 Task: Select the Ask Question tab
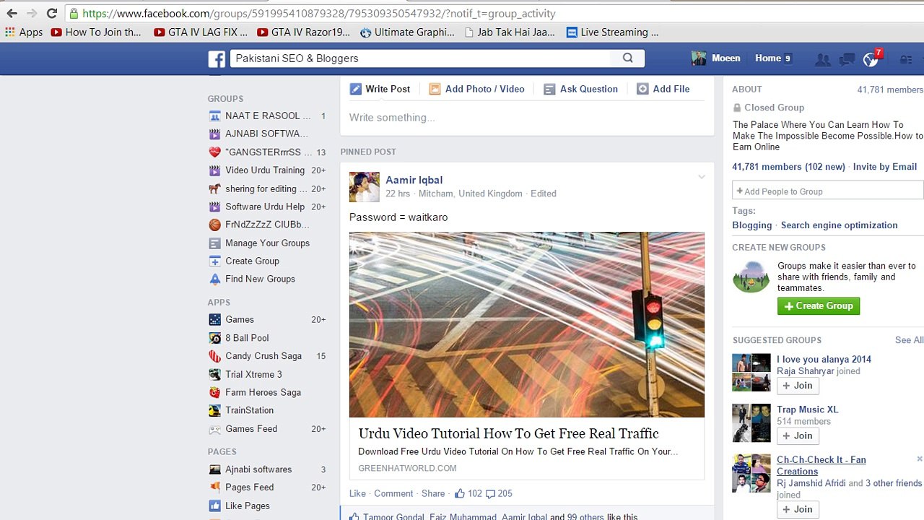tap(580, 89)
